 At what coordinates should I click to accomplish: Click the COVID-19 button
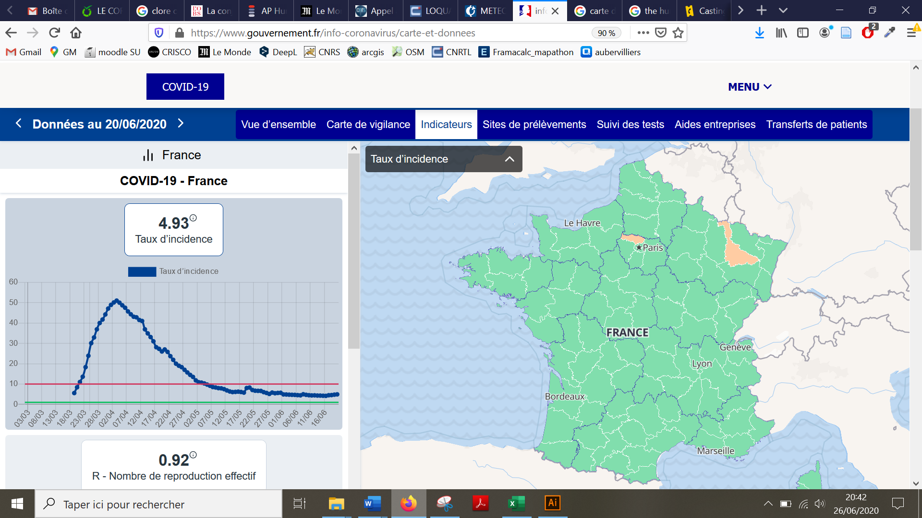tap(185, 87)
